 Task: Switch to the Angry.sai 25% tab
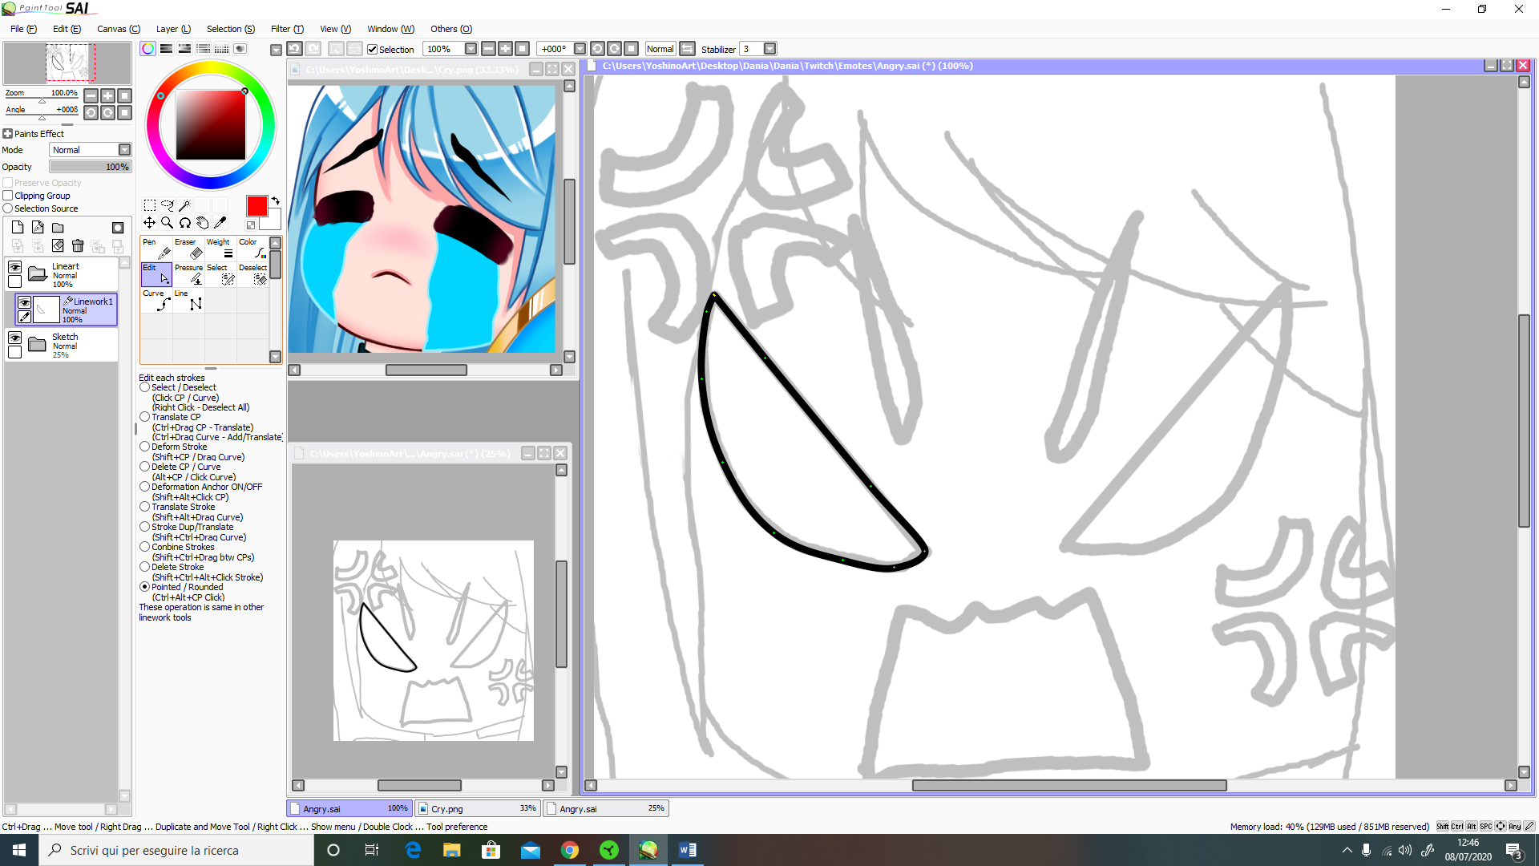pos(606,808)
